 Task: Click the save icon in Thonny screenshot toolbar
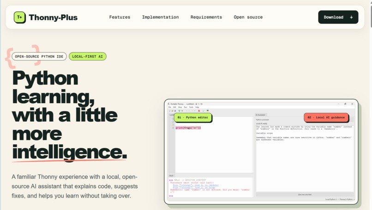click(175, 111)
